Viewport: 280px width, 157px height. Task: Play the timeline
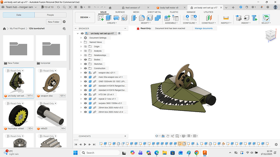pos(85,144)
